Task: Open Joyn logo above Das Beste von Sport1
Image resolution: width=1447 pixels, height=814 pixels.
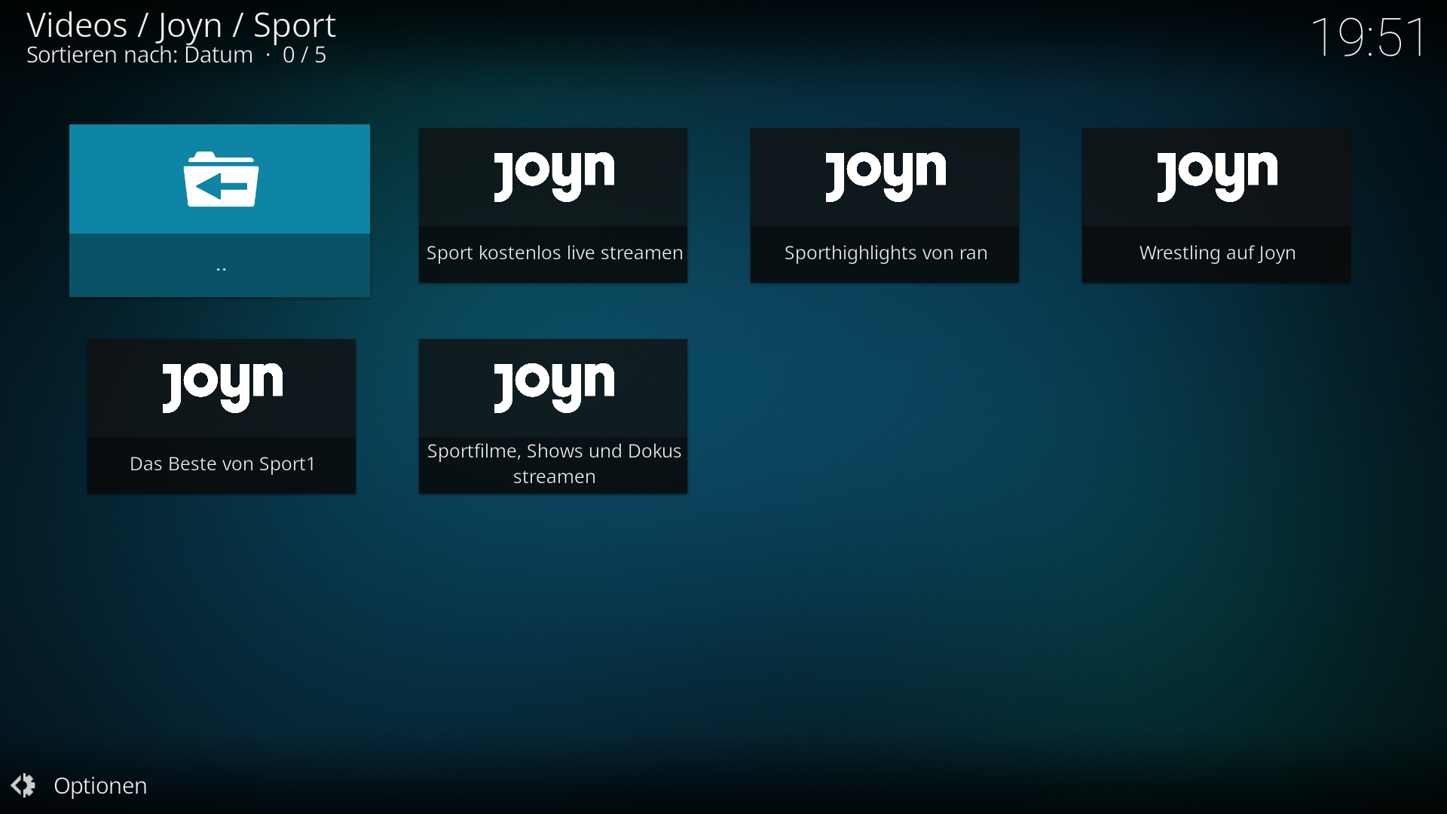Action: click(222, 387)
